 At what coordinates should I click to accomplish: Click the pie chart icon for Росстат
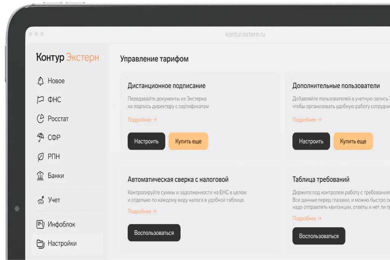pyautogui.click(x=40, y=118)
